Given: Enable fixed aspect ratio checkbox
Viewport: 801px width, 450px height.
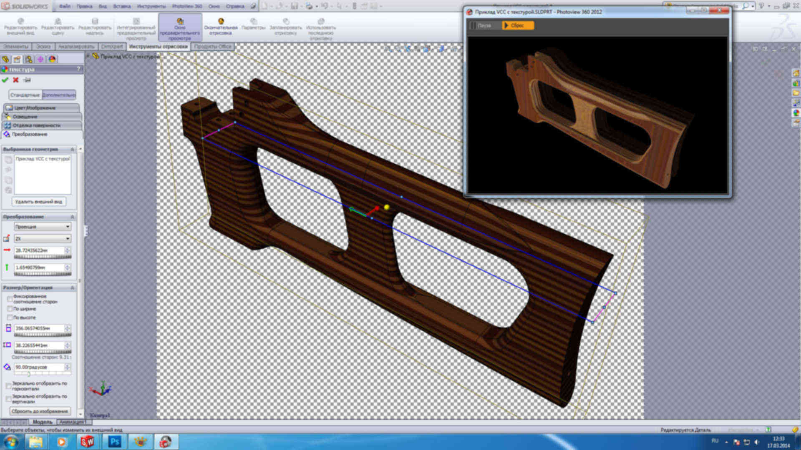Looking at the screenshot, I should coord(10,299).
